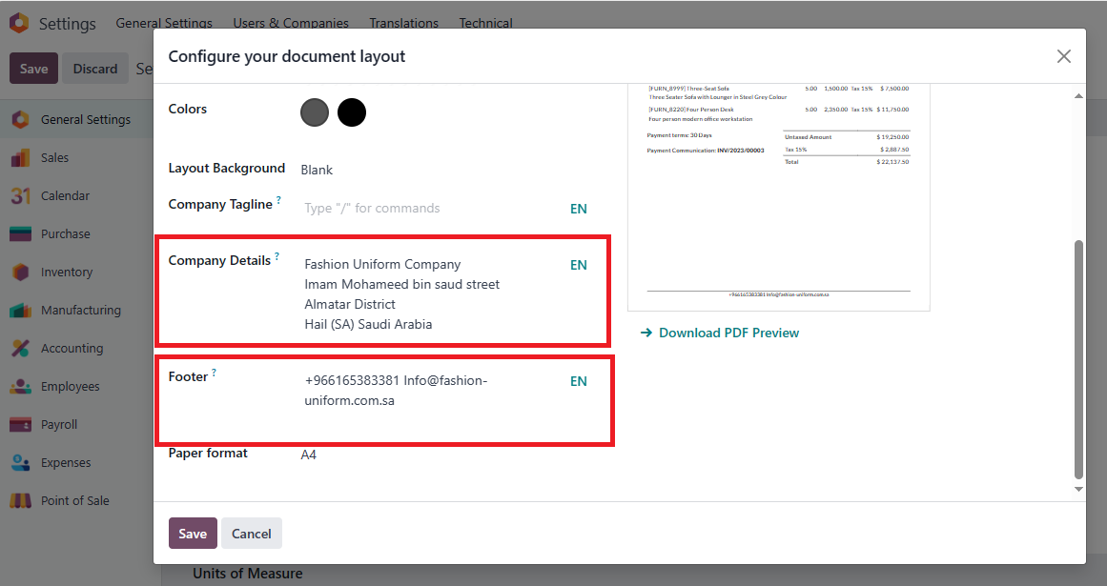Select Manufacturing in the settings sidebar
1107x586 pixels.
pos(80,311)
